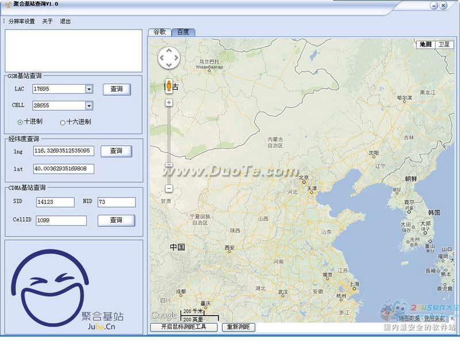This screenshot has height=342, width=460.
Task: Click the 朝鲜 country label on the map
Action: point(411,178)
